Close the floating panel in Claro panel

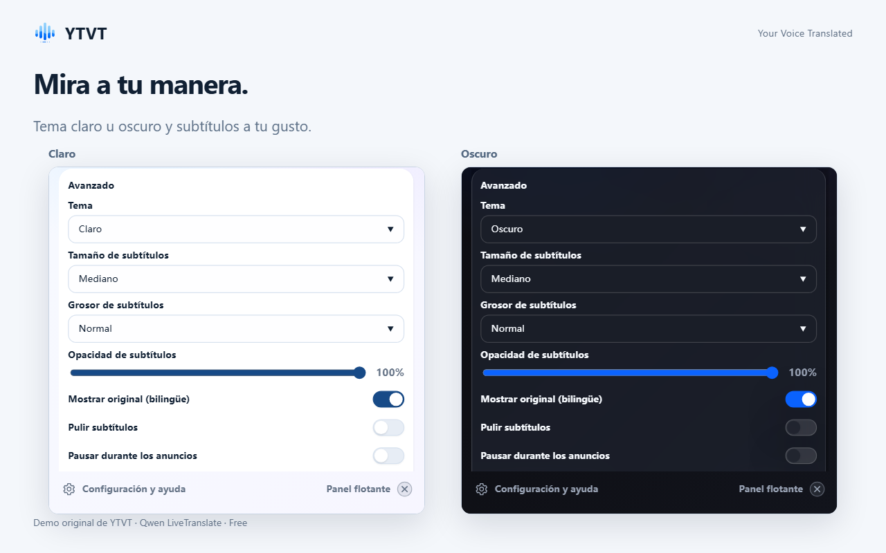point(405,489)
